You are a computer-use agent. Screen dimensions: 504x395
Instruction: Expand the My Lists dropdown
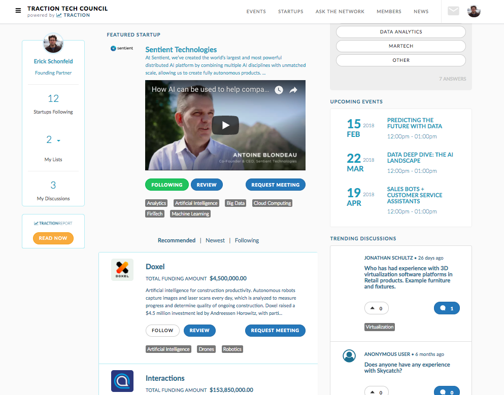pos(53,139)
